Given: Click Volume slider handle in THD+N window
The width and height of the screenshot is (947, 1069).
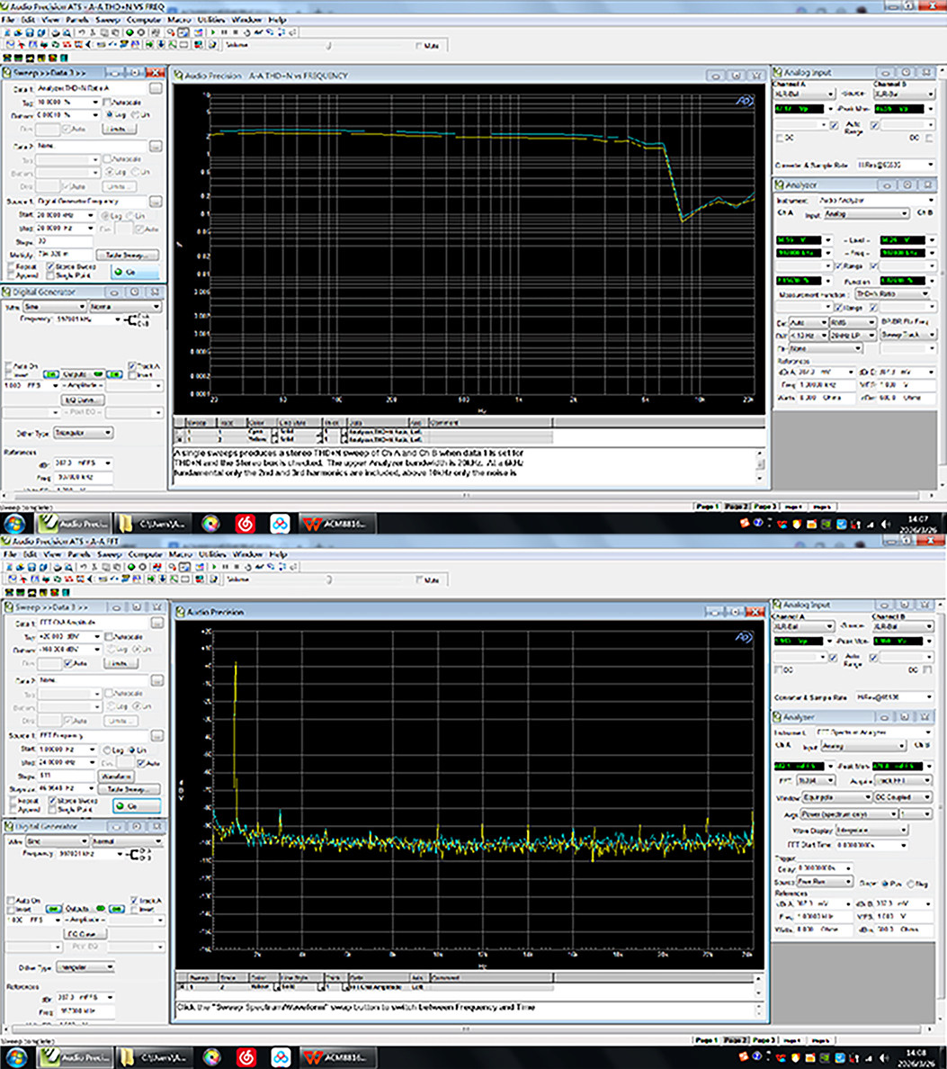Looking at the screenshot, I should pos(329,46).
